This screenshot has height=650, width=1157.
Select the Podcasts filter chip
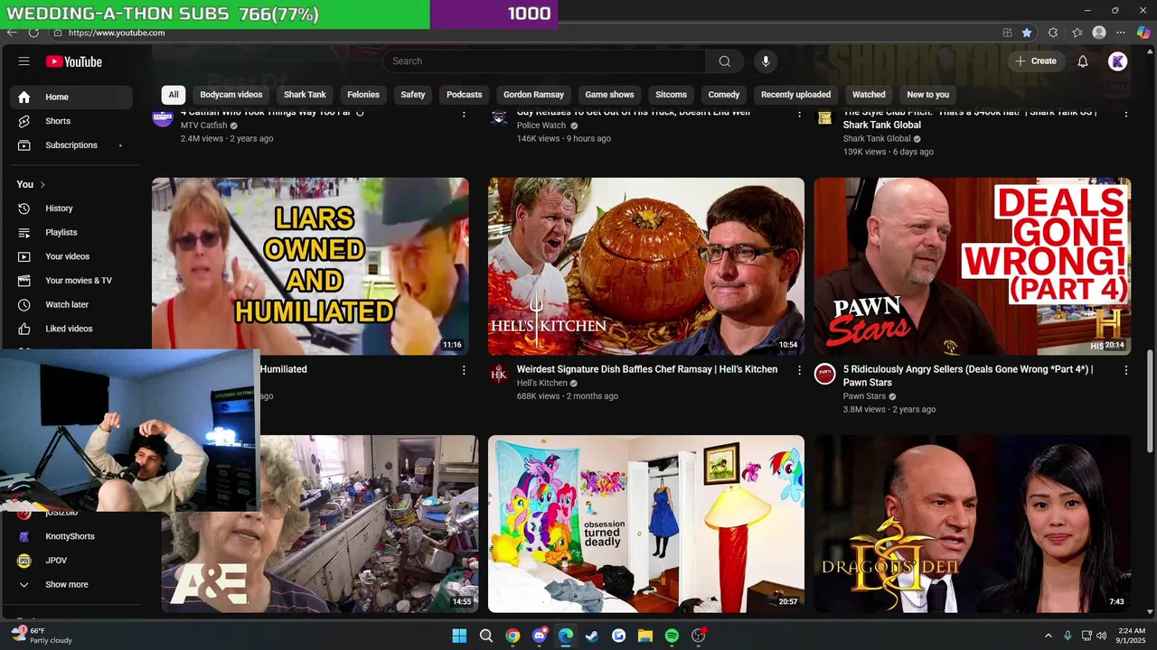point(465,95)
